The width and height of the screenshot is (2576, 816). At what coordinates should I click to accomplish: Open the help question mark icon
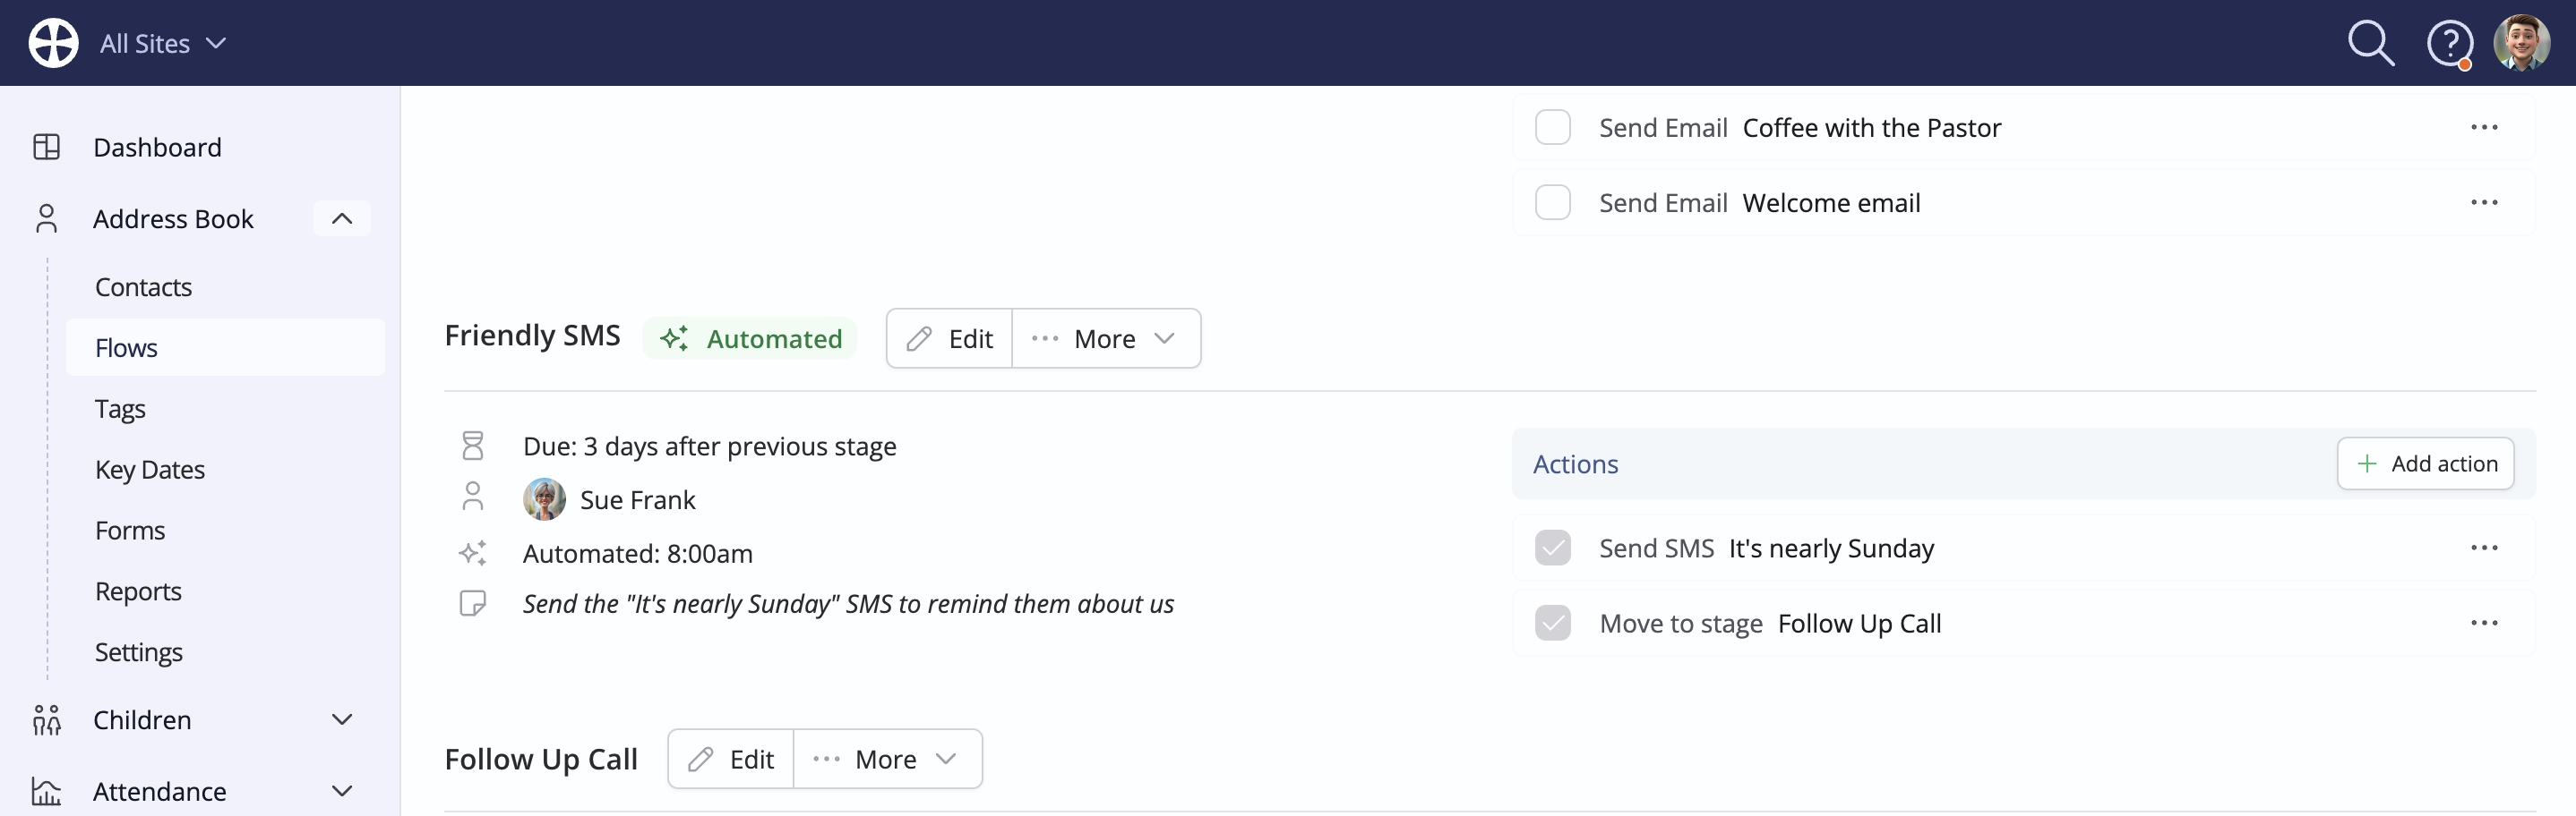2449,43
